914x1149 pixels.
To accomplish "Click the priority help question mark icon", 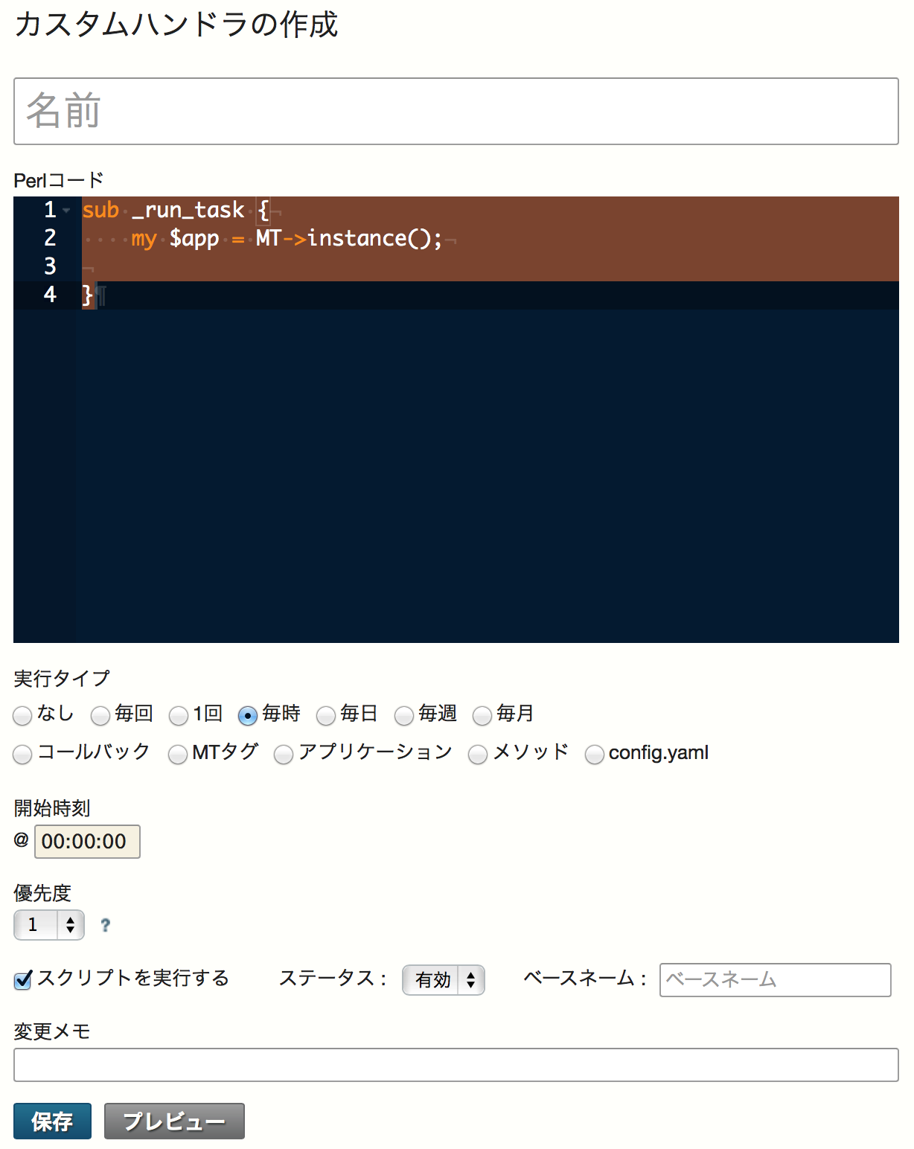I will click(105, 925).
